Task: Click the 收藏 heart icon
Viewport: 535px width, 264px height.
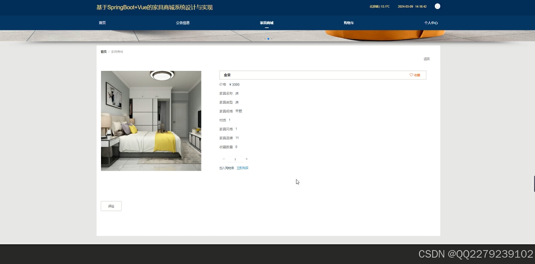Action: pos(411,75)
